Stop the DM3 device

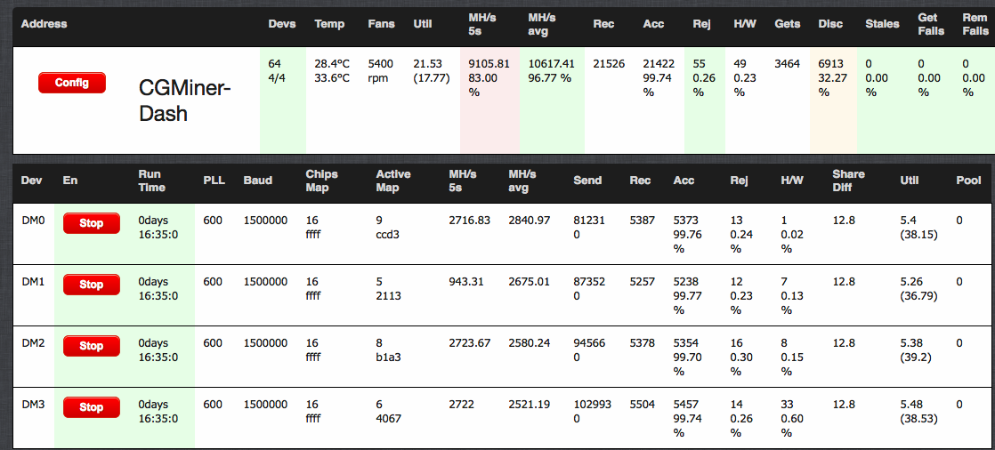92,407
